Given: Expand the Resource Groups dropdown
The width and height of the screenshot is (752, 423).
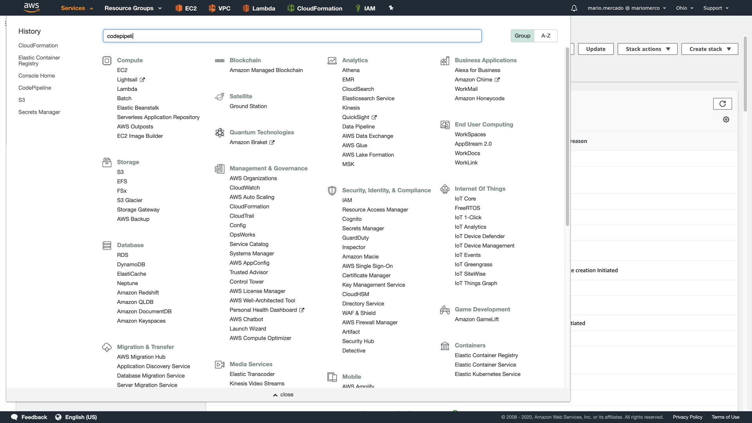Looking at the screenshot, I should [x=133, y=8].
